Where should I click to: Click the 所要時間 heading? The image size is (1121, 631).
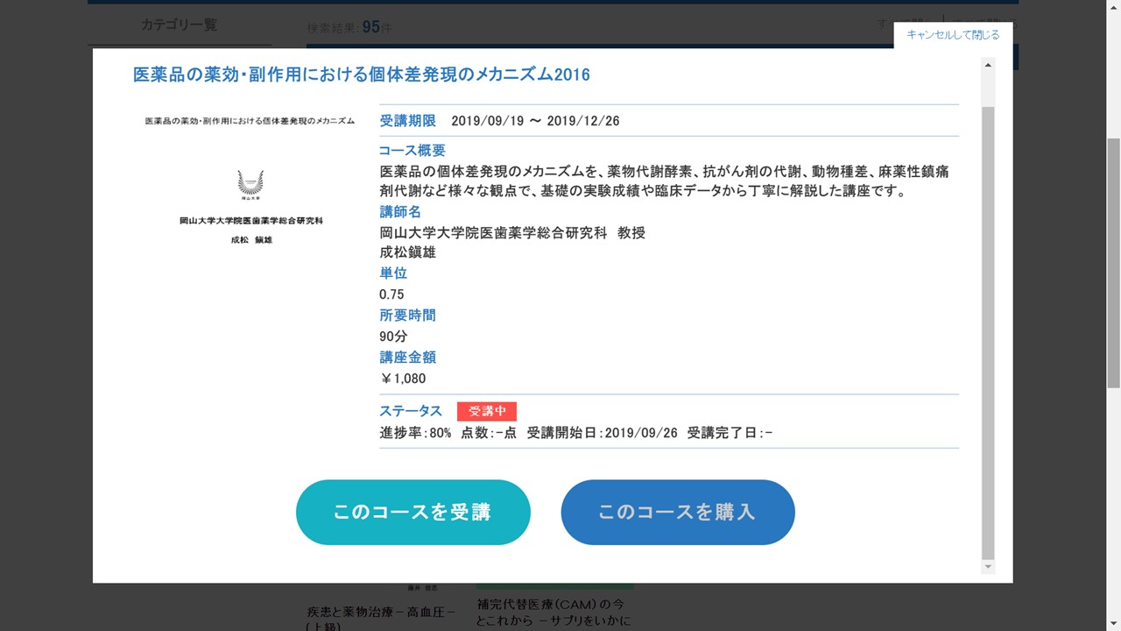pos(407,315)
